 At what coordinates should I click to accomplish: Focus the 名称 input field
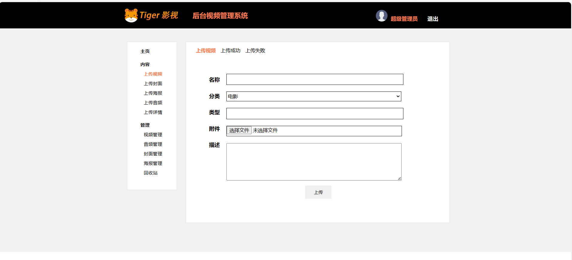[x=315, y=79]
